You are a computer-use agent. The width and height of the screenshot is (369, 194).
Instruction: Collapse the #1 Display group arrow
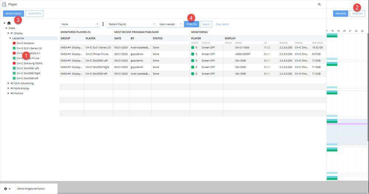point(8,33)
